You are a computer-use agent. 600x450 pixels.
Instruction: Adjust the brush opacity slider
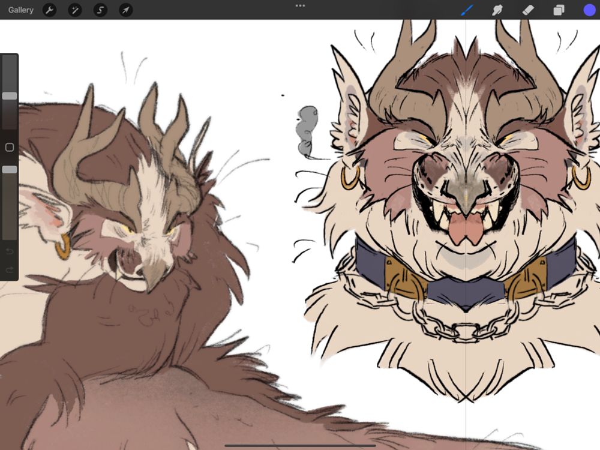pyautogui.click(x=9, y=170)
